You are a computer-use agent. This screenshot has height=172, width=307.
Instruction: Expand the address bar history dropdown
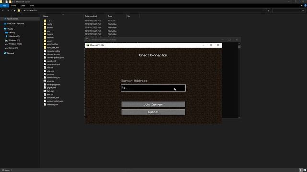(263, 11)
